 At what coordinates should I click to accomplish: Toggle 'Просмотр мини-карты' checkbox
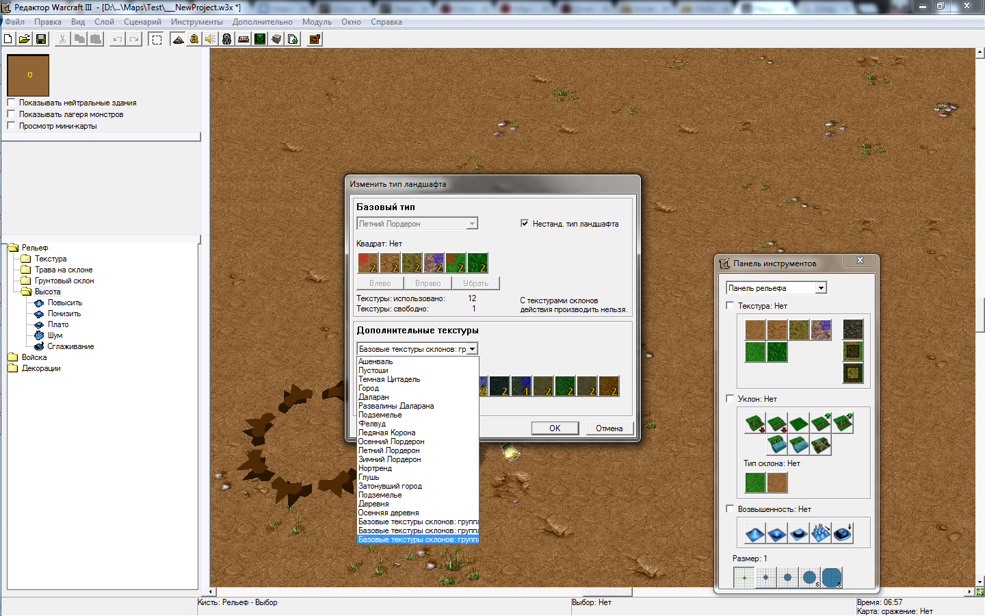tap(11, 126)
